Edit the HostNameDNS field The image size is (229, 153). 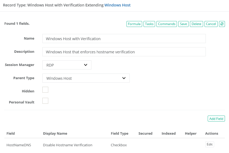point(210,144)
